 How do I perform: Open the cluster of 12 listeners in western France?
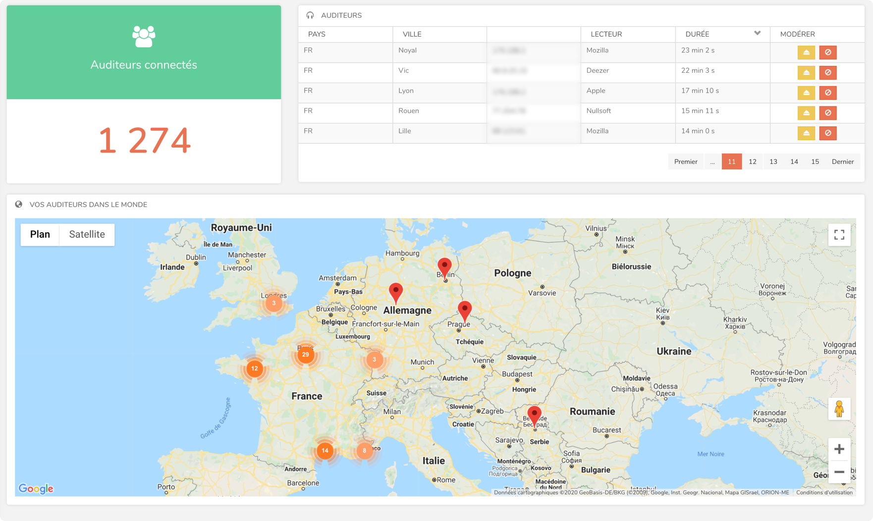tap(255, 368)
